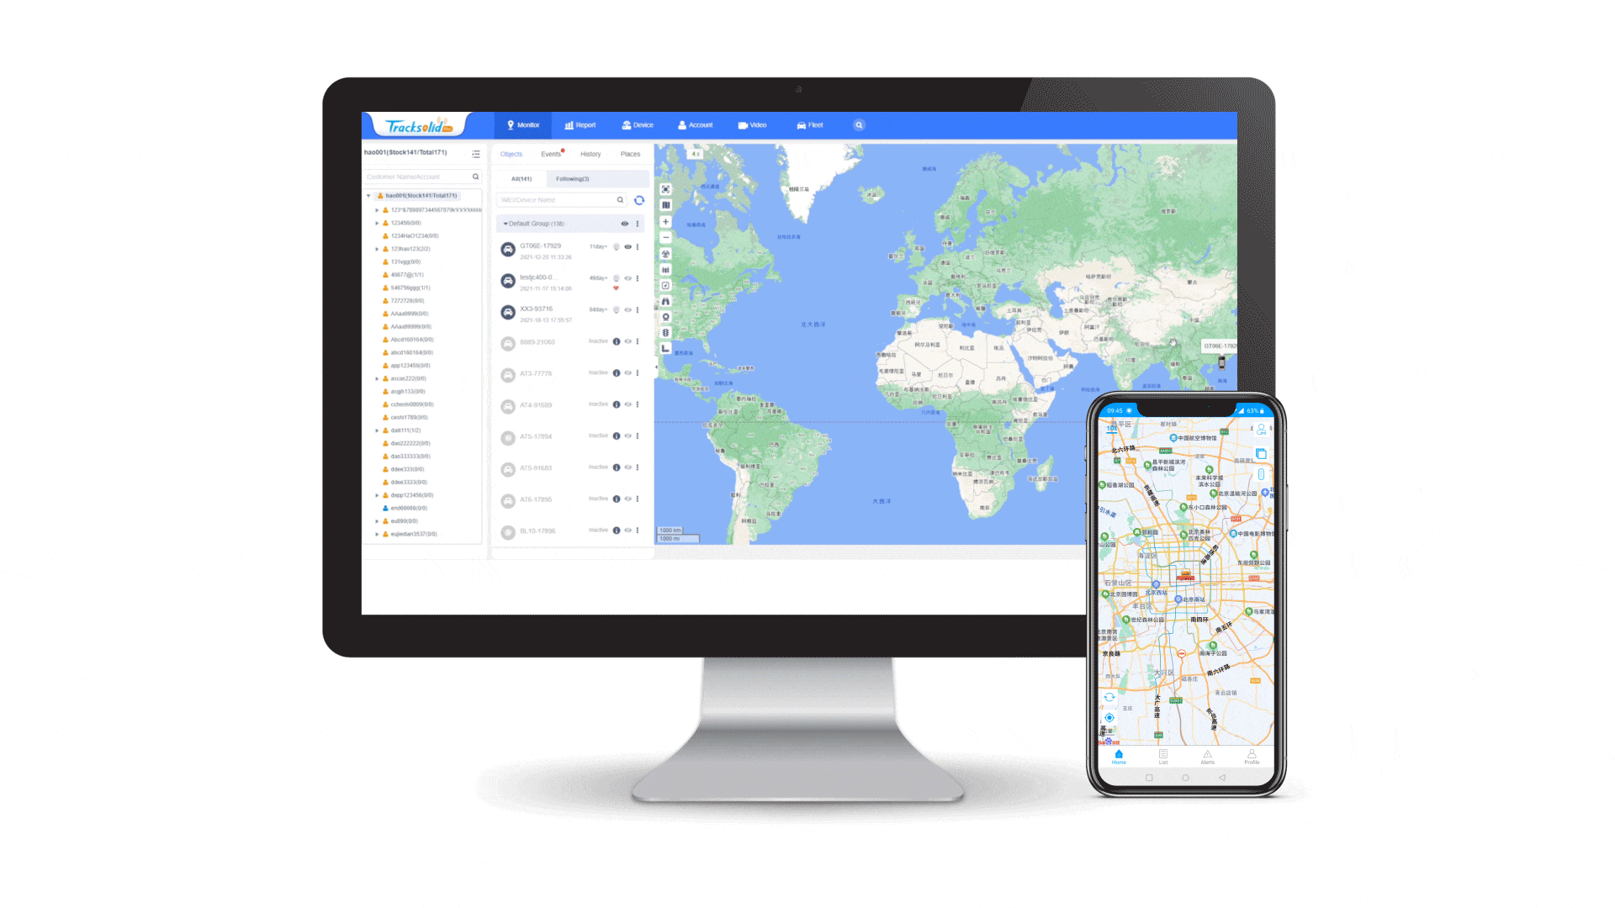Switch to the History tab

[590, 154]
